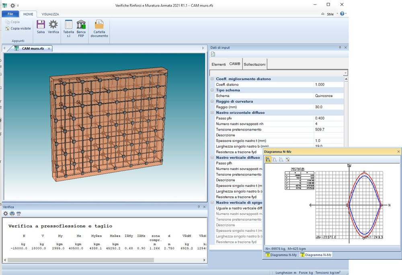The width and height of the screenshot is (402, 275).
Task: Close the Dati di input panel
Action: (x=345, y=47)
